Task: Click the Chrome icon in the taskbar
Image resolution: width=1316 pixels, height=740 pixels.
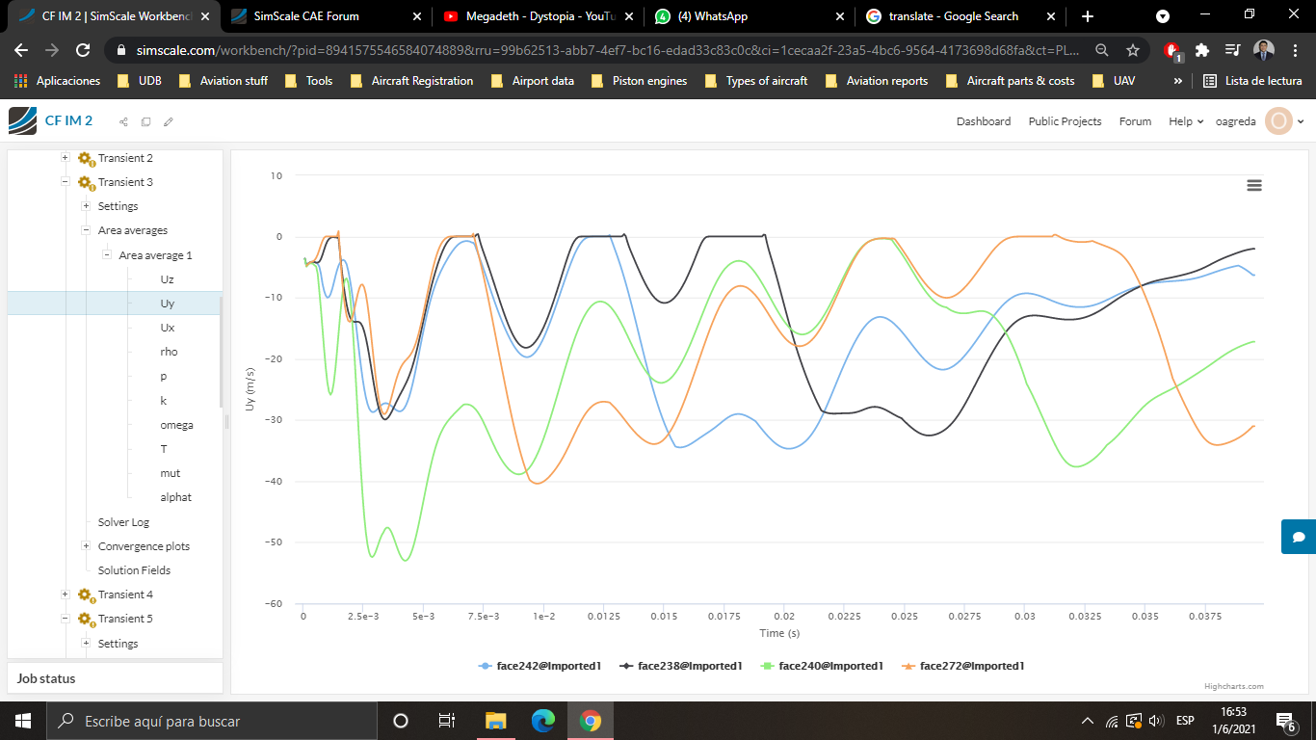Action: (x=591, y=721)
